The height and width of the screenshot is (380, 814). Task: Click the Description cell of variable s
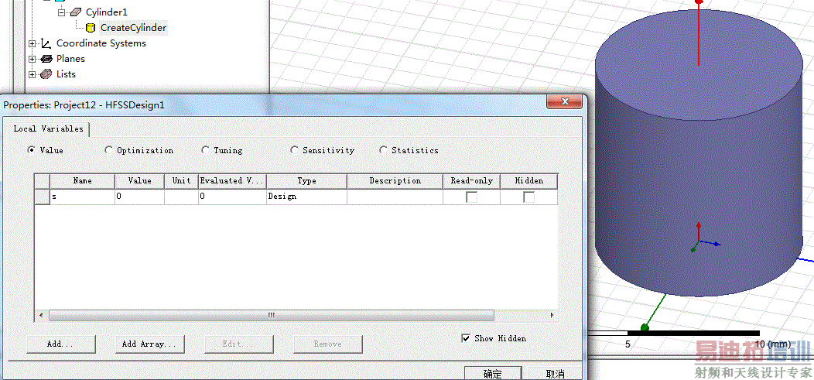pos(395,197)
